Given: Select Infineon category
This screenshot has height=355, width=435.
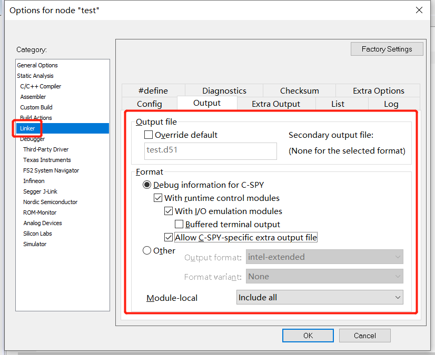Looking at the screenshot, I should point(63,181).
